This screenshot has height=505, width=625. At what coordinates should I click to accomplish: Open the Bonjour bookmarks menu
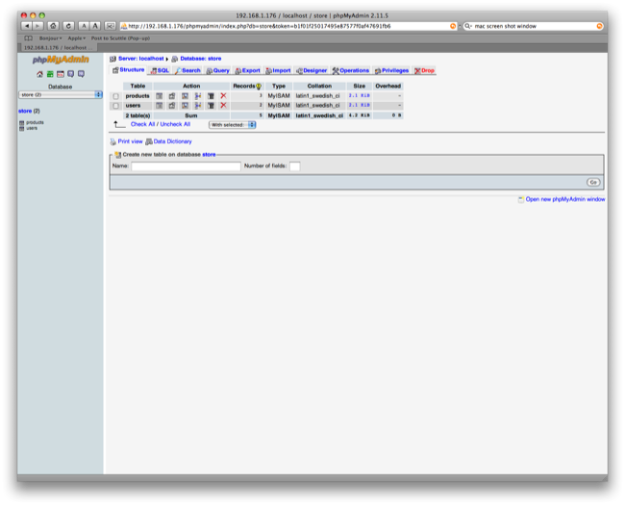(51, 38)
